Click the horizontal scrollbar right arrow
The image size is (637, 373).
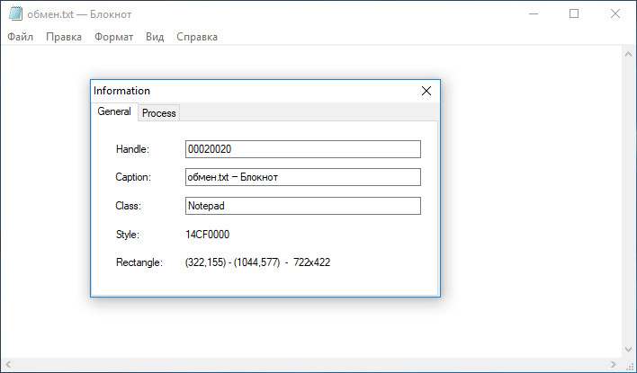click(614, 365)
